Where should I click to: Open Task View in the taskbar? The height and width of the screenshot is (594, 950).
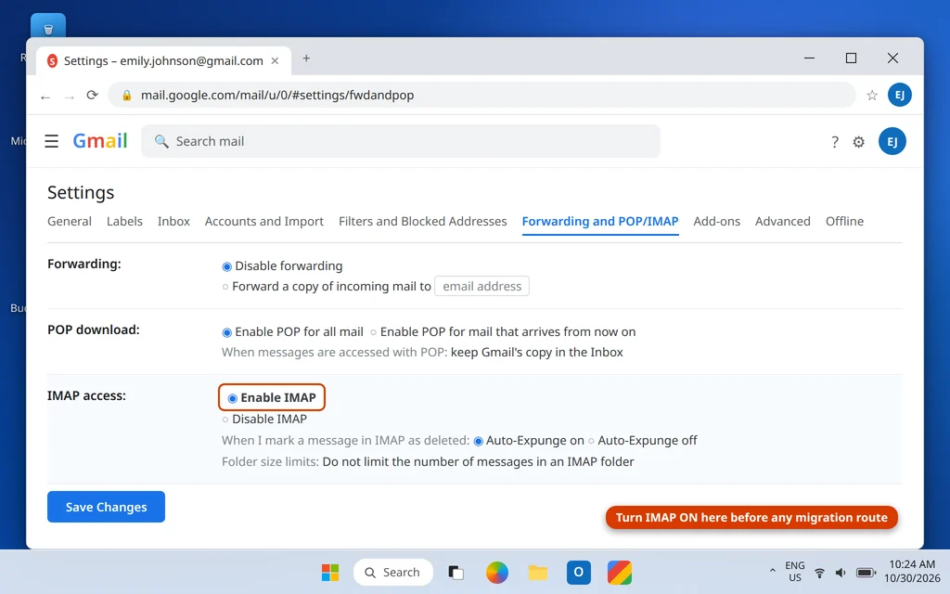pyautogui.click(x=456, y=572)
